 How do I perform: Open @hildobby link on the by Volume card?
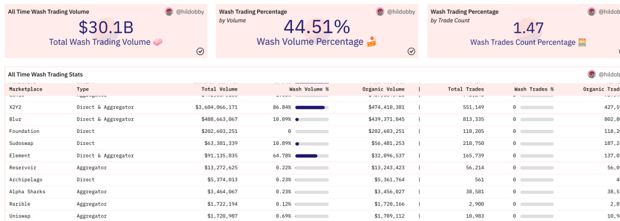point(401,12)
